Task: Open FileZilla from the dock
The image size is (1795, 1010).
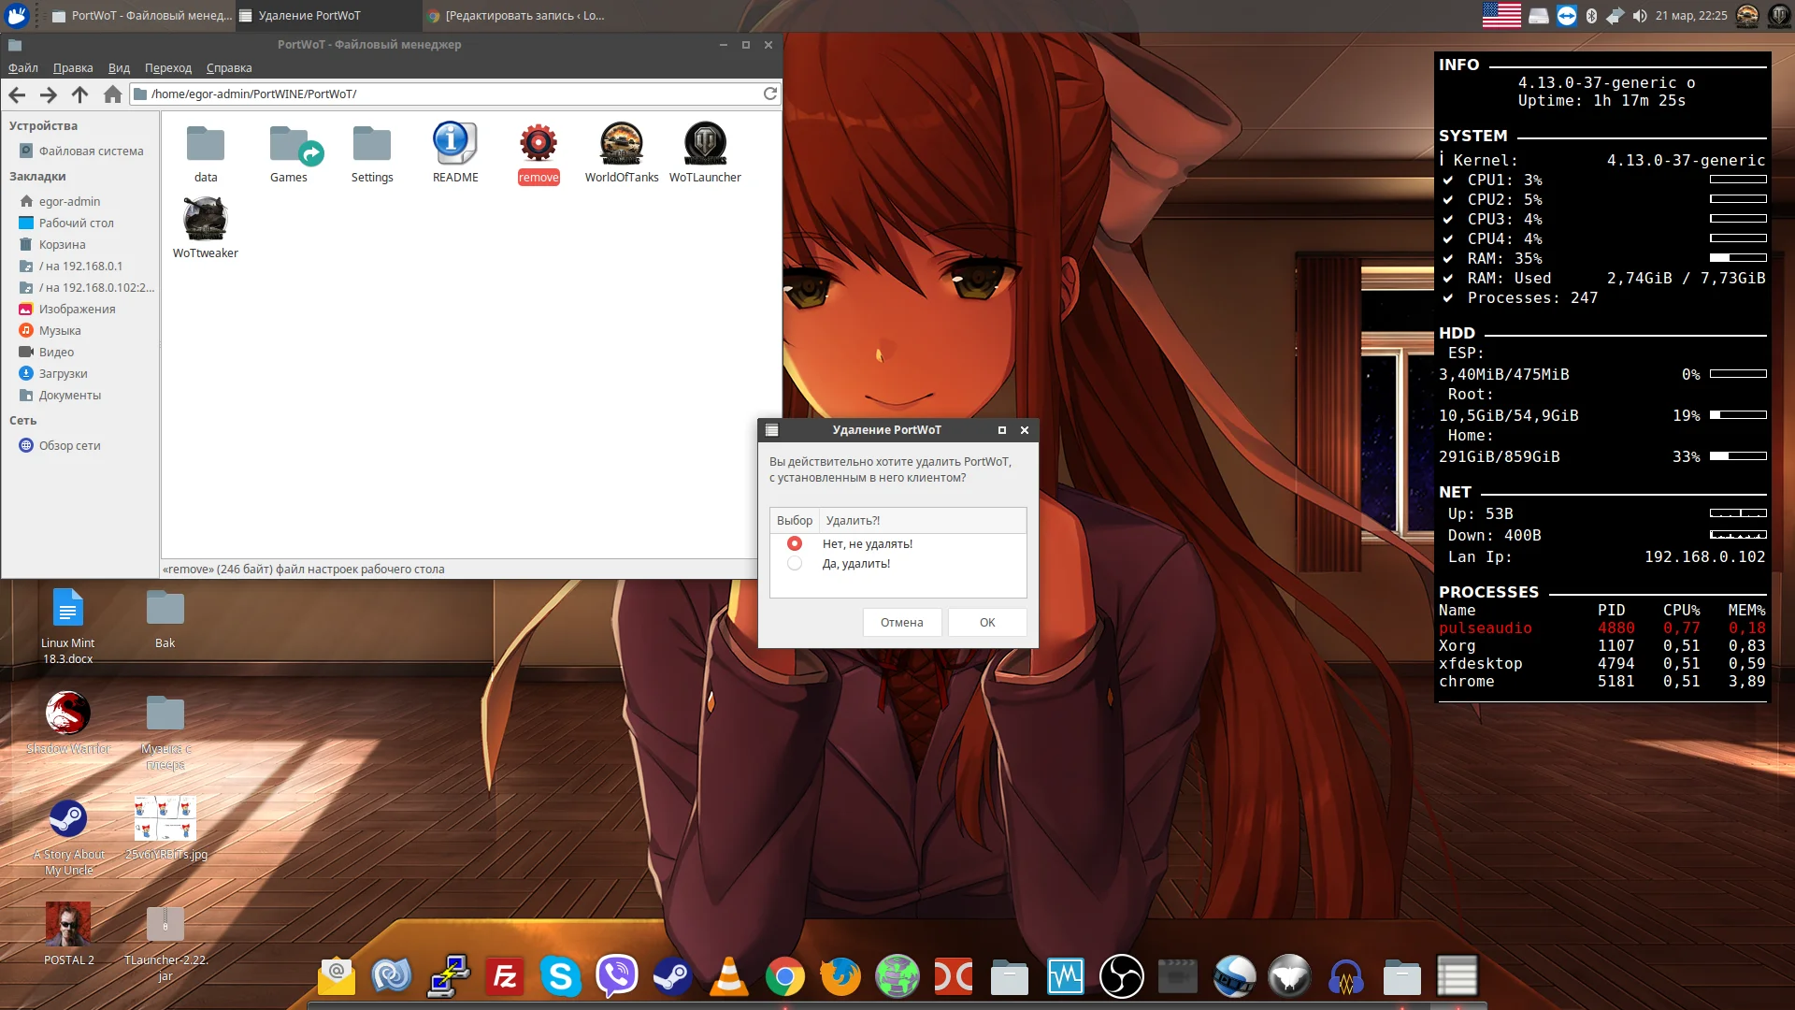Action: (x=504, y=977)
